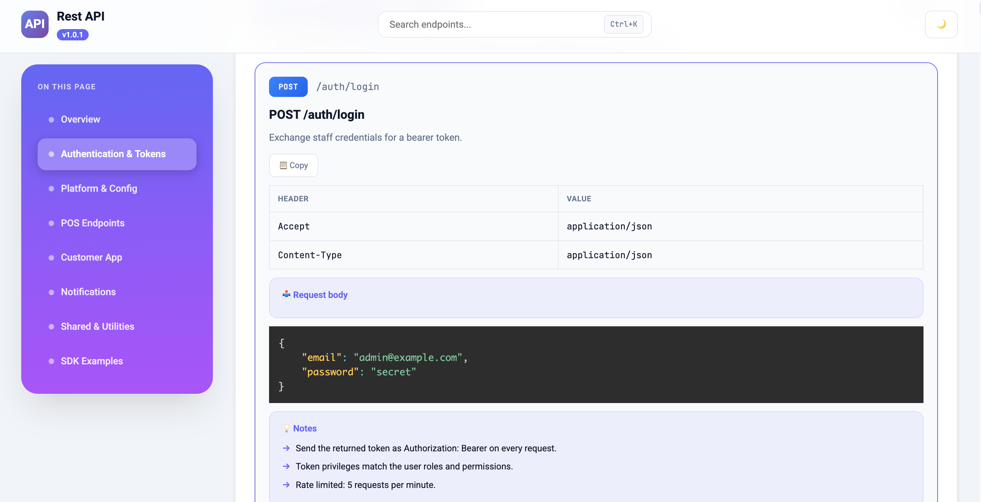Toggle dark mode with moon icon

941,24
